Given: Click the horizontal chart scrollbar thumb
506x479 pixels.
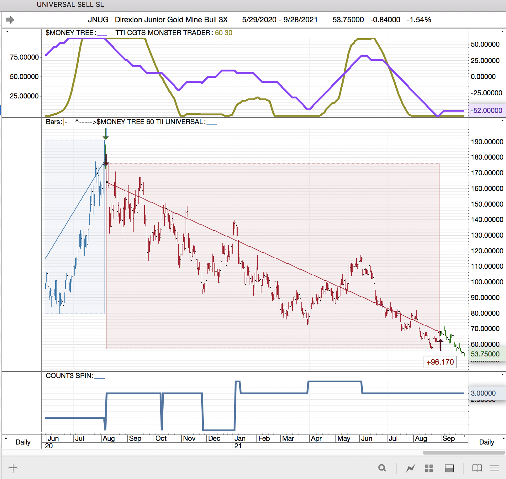Looking at the screenshot, I should (464, 453).
